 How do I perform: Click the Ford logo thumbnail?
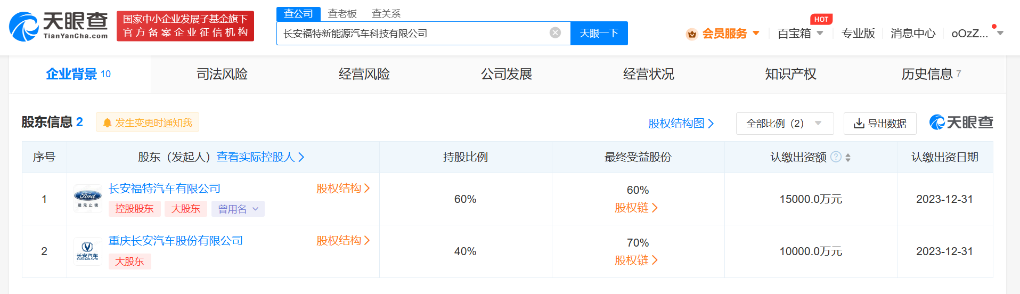(x=88, y=199)
